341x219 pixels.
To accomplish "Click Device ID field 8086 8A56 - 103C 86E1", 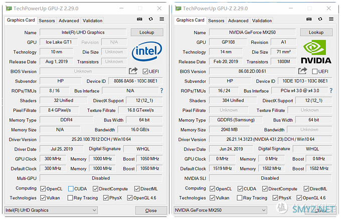I will click(x=135, y=81).
